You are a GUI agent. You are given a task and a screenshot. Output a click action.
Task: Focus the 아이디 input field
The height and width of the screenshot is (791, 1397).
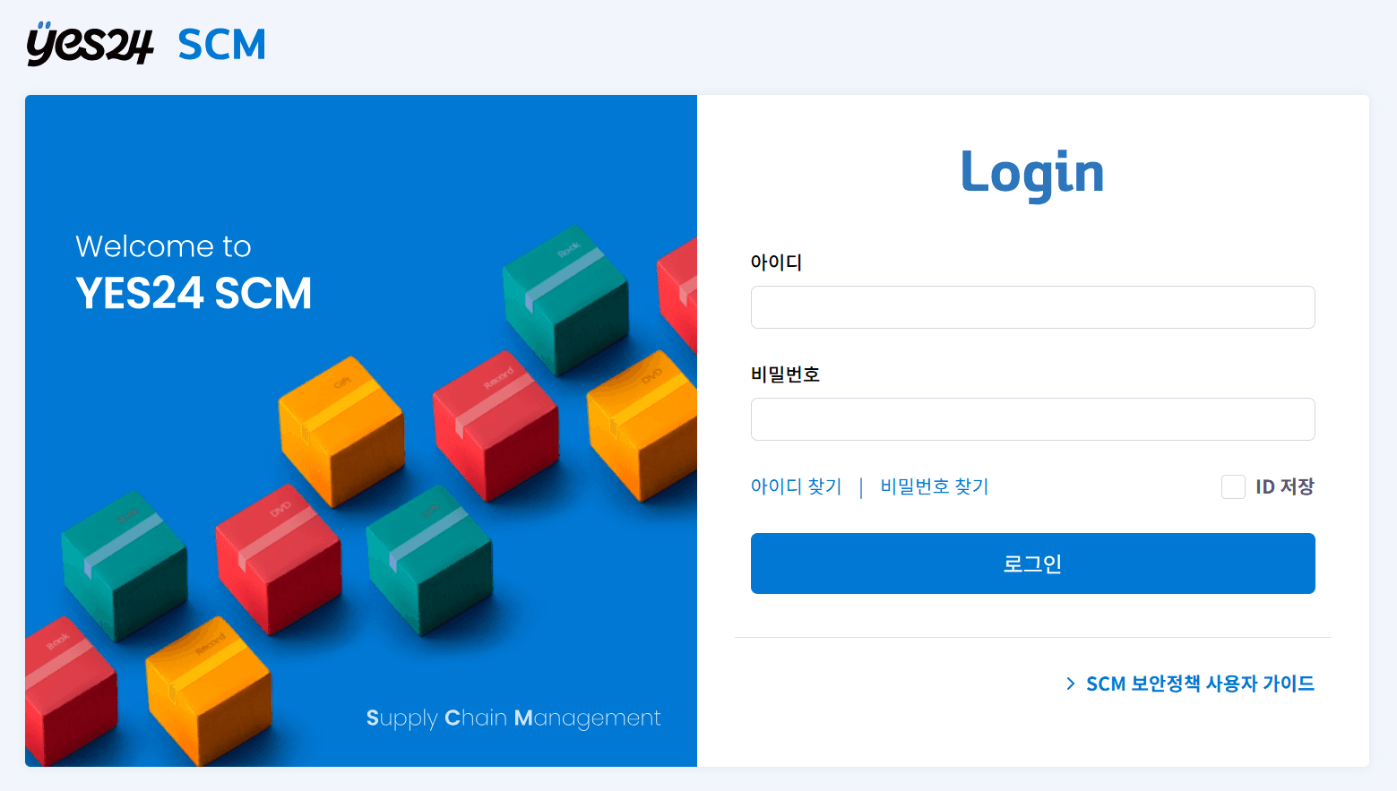(1032, 307)
